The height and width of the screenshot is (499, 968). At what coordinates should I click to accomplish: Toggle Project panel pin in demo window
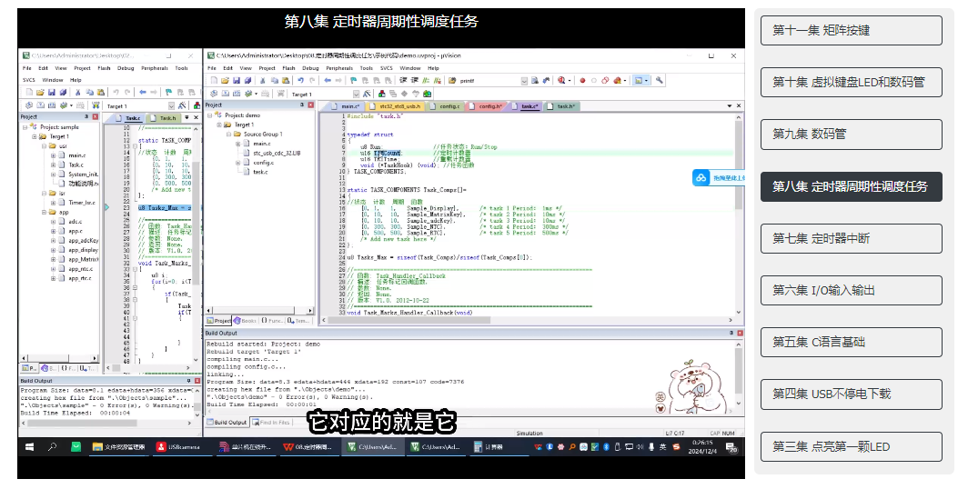coord(302,105)
